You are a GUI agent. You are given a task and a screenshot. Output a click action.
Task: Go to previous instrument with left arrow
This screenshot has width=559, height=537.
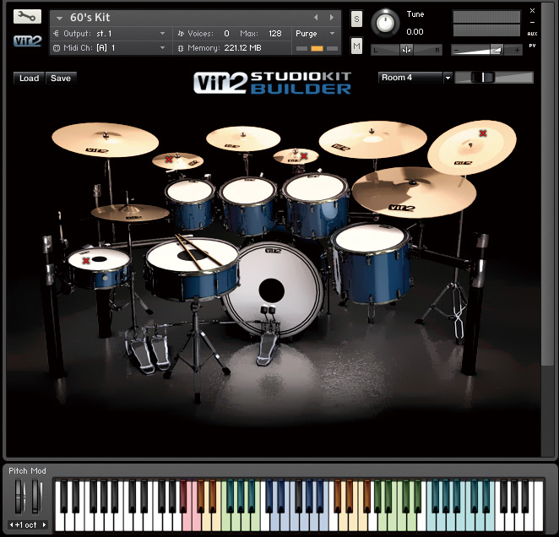tap(316, 17)
